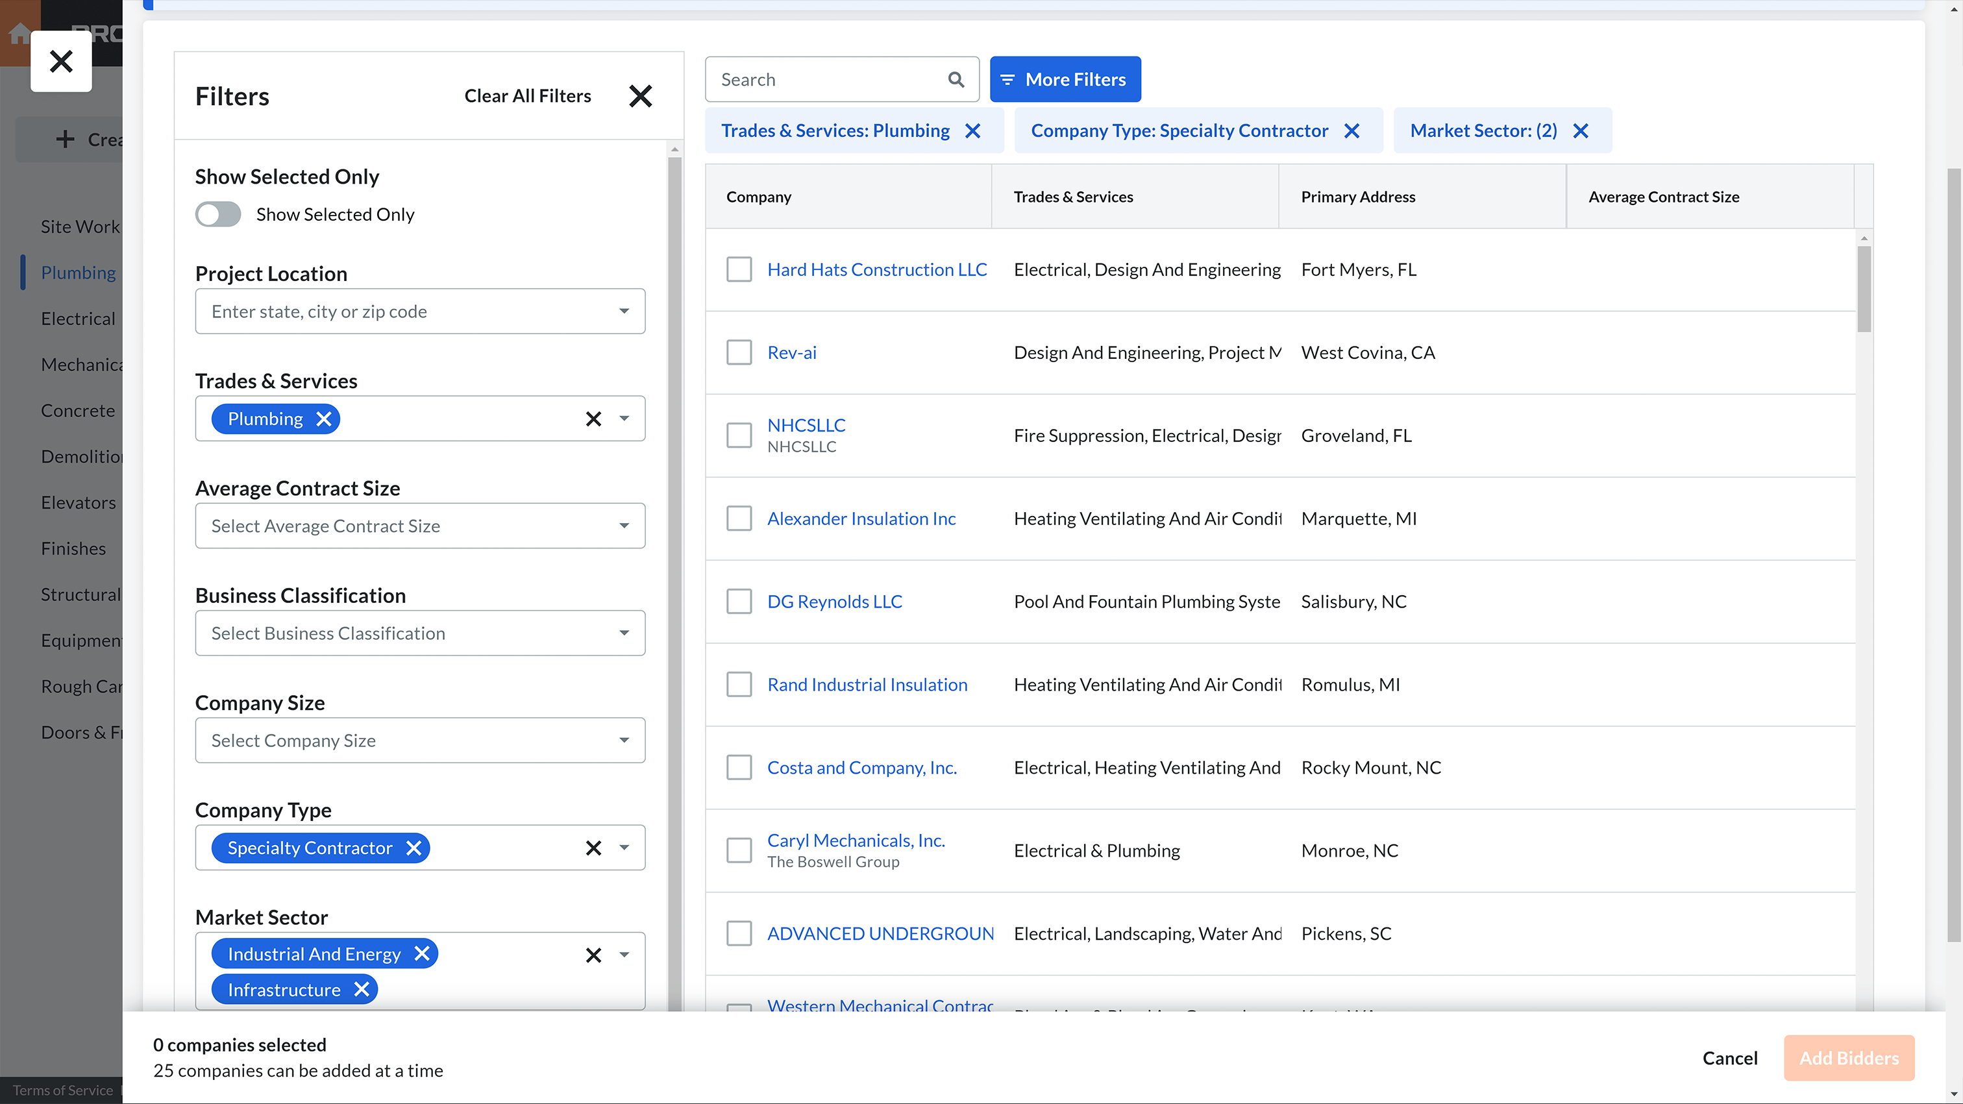
Task: Select the DG Reynolds LLC checkbox
Action: point(739,602)
